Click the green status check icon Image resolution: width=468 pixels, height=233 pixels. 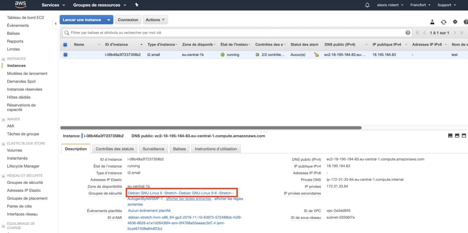(257, 55)
